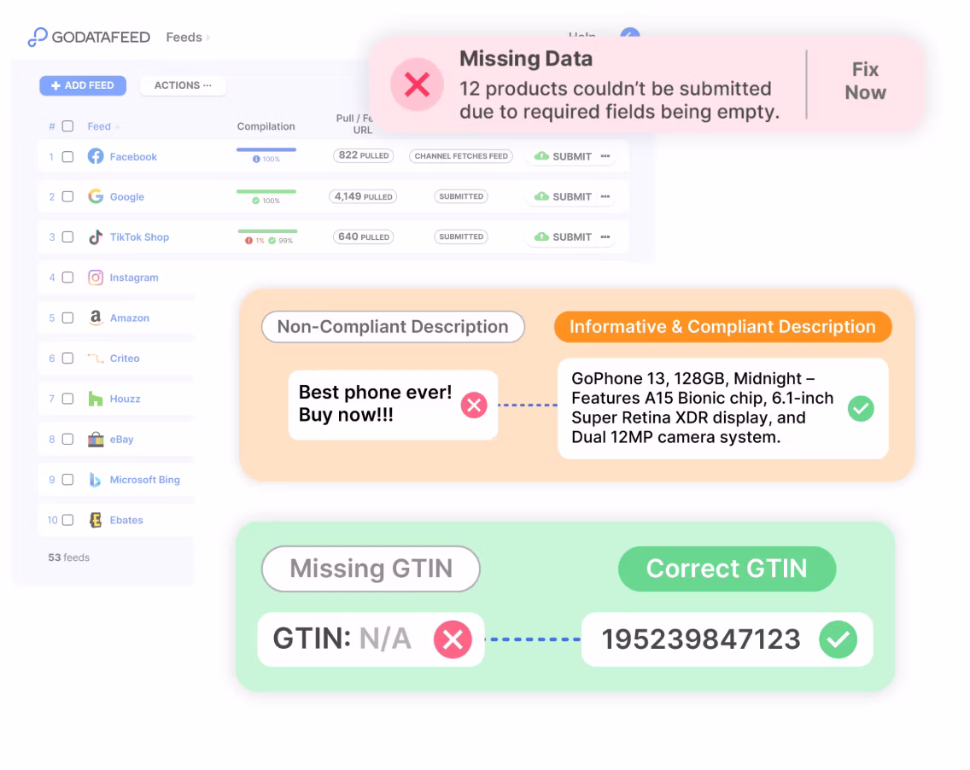The image size is (970, 770).
Task: Submit the TikTok Shop feed
Action: 563,236
